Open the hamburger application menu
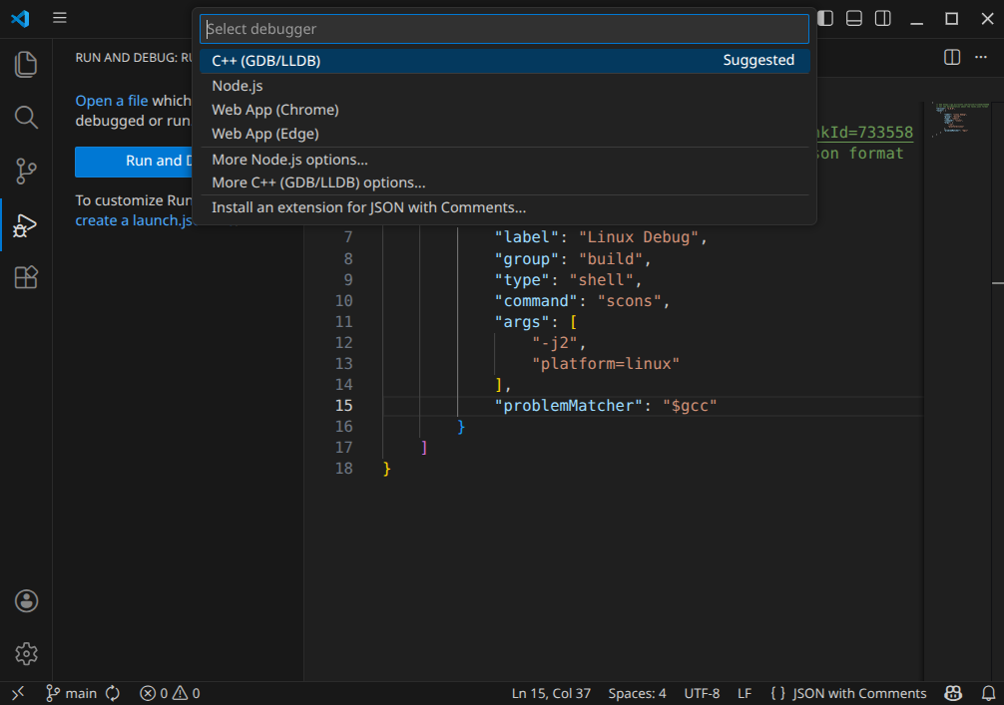The width and height of the screenshot is (1004, 705). point(60,18)
